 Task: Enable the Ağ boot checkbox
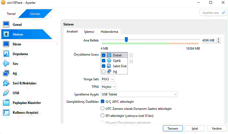pyautogui.click(x=103, y=72)
